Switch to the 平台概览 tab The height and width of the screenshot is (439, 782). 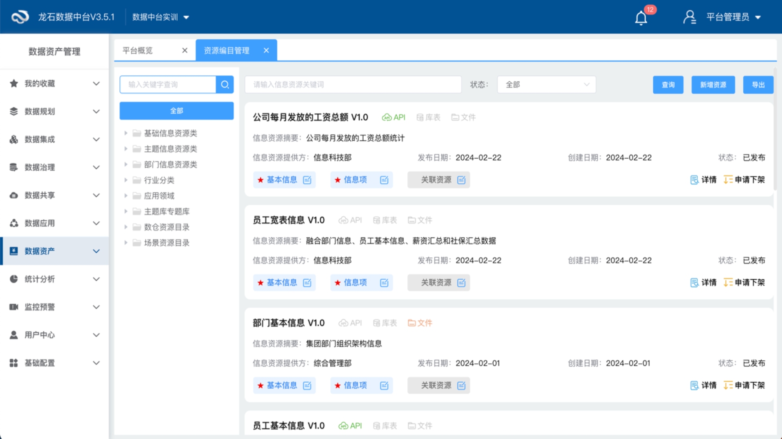pos(138,50)
